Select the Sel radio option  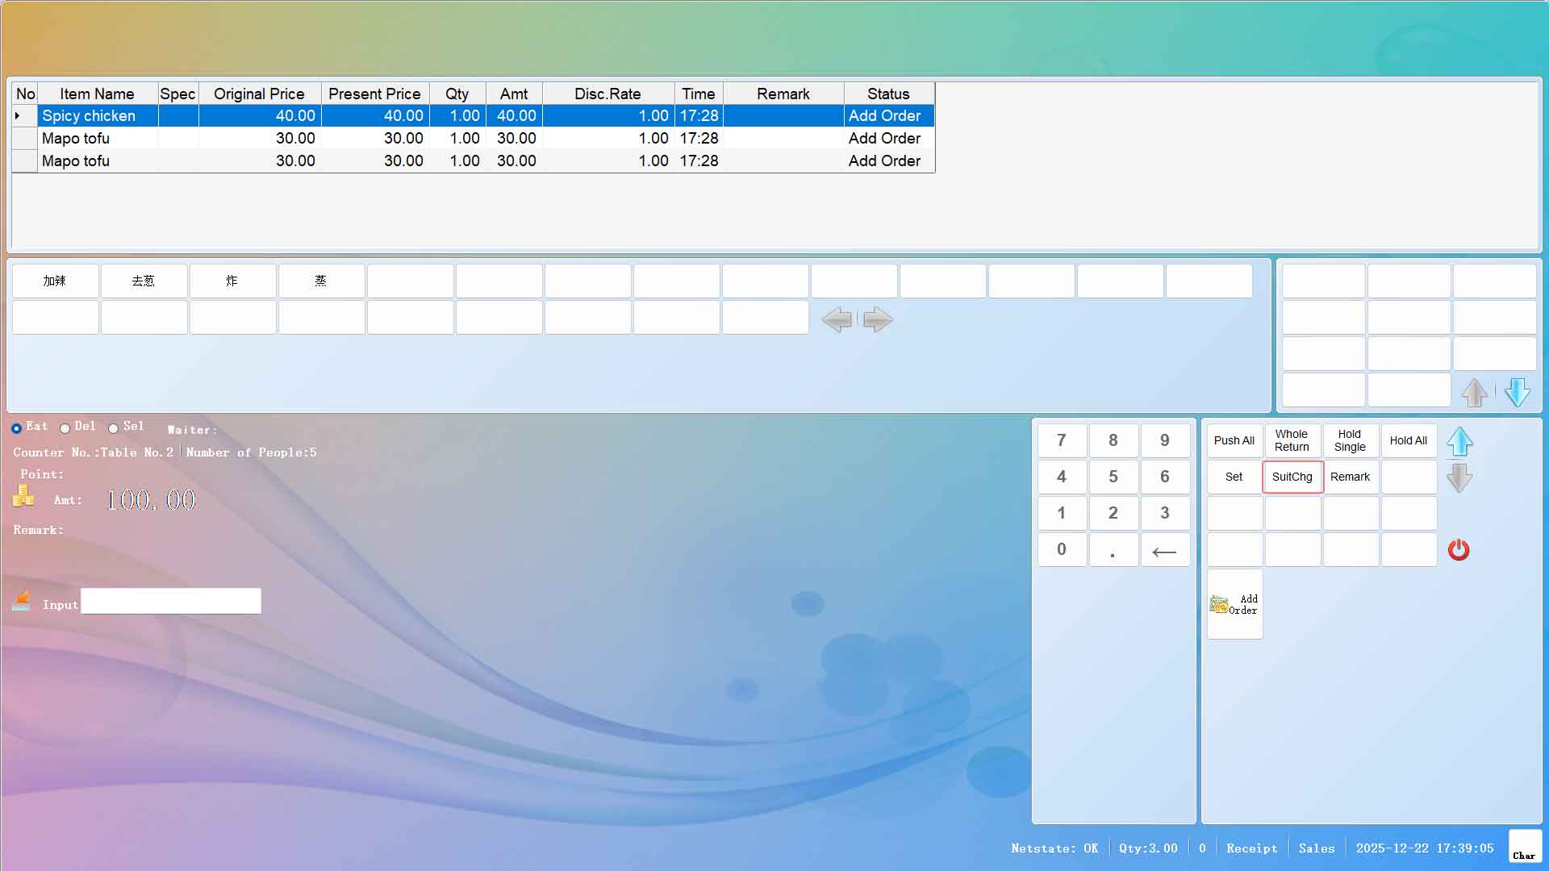[x=114, y=428]
